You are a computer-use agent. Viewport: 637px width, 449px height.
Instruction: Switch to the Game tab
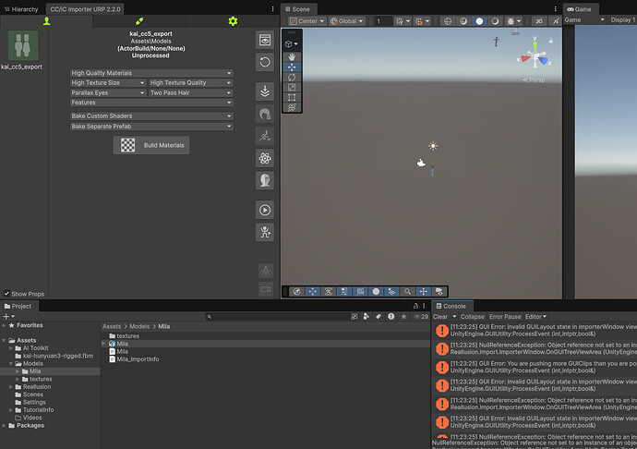(580, 9)
